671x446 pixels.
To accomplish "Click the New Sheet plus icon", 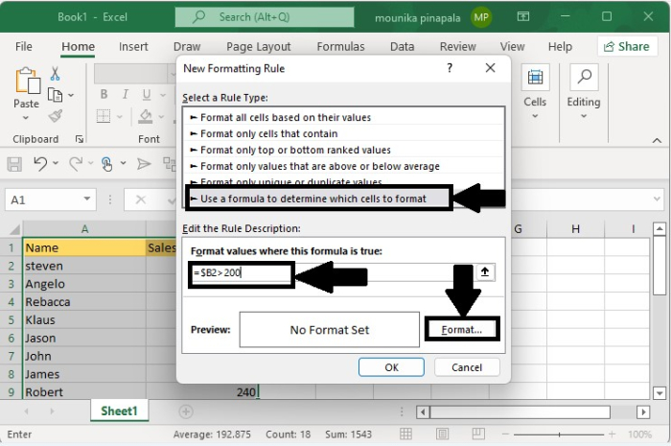I will (x=186, y=411).
